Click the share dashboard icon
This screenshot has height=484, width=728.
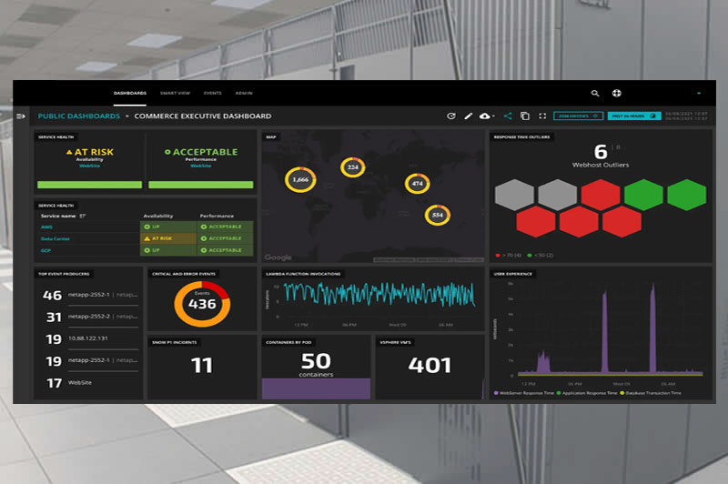coord(508,116)
